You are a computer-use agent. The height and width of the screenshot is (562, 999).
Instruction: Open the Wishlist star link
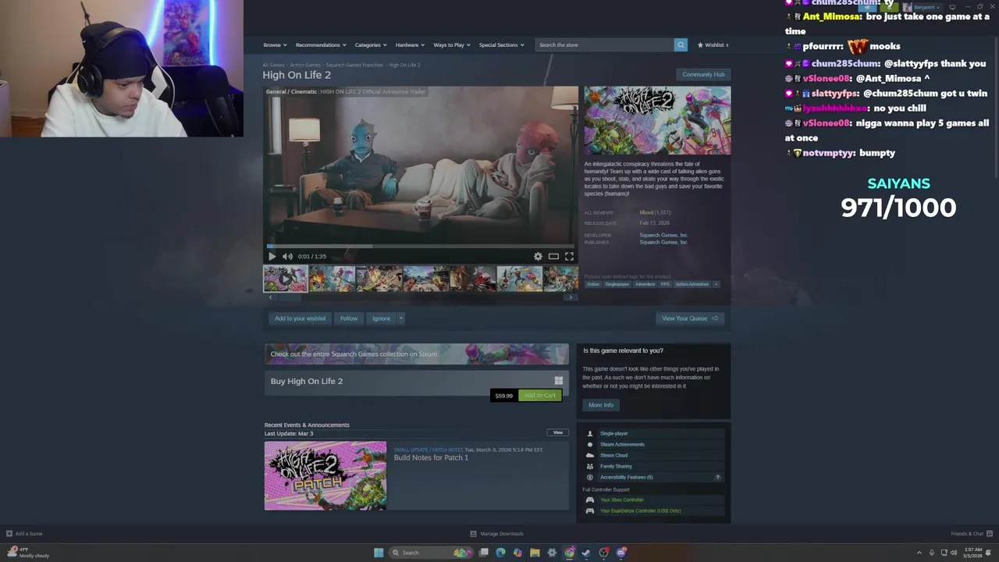(713, 44)
